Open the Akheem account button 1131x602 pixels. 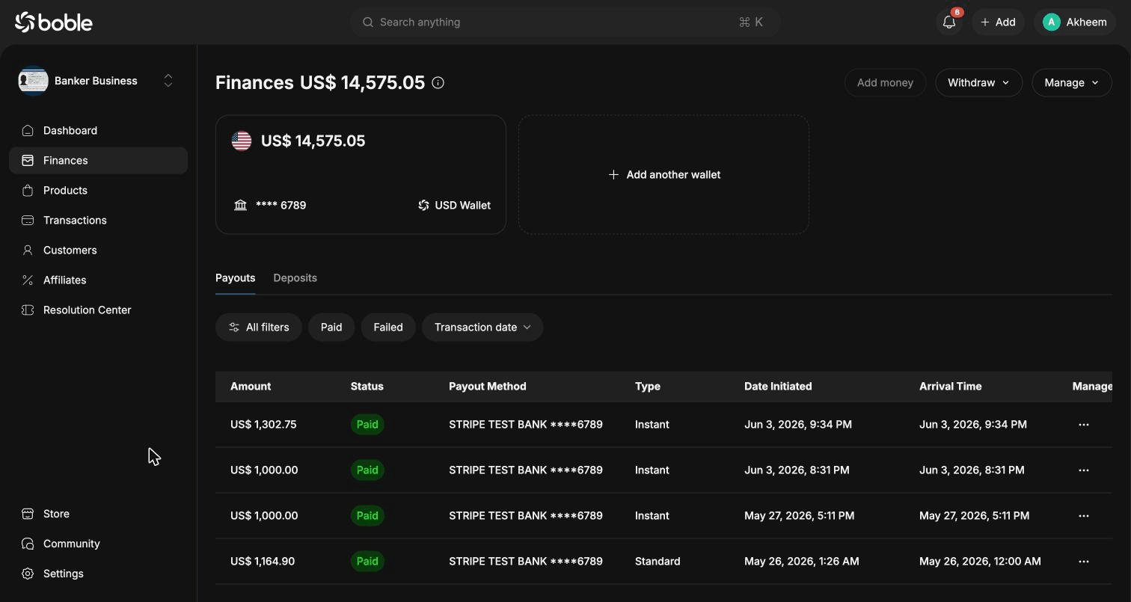1075,22
